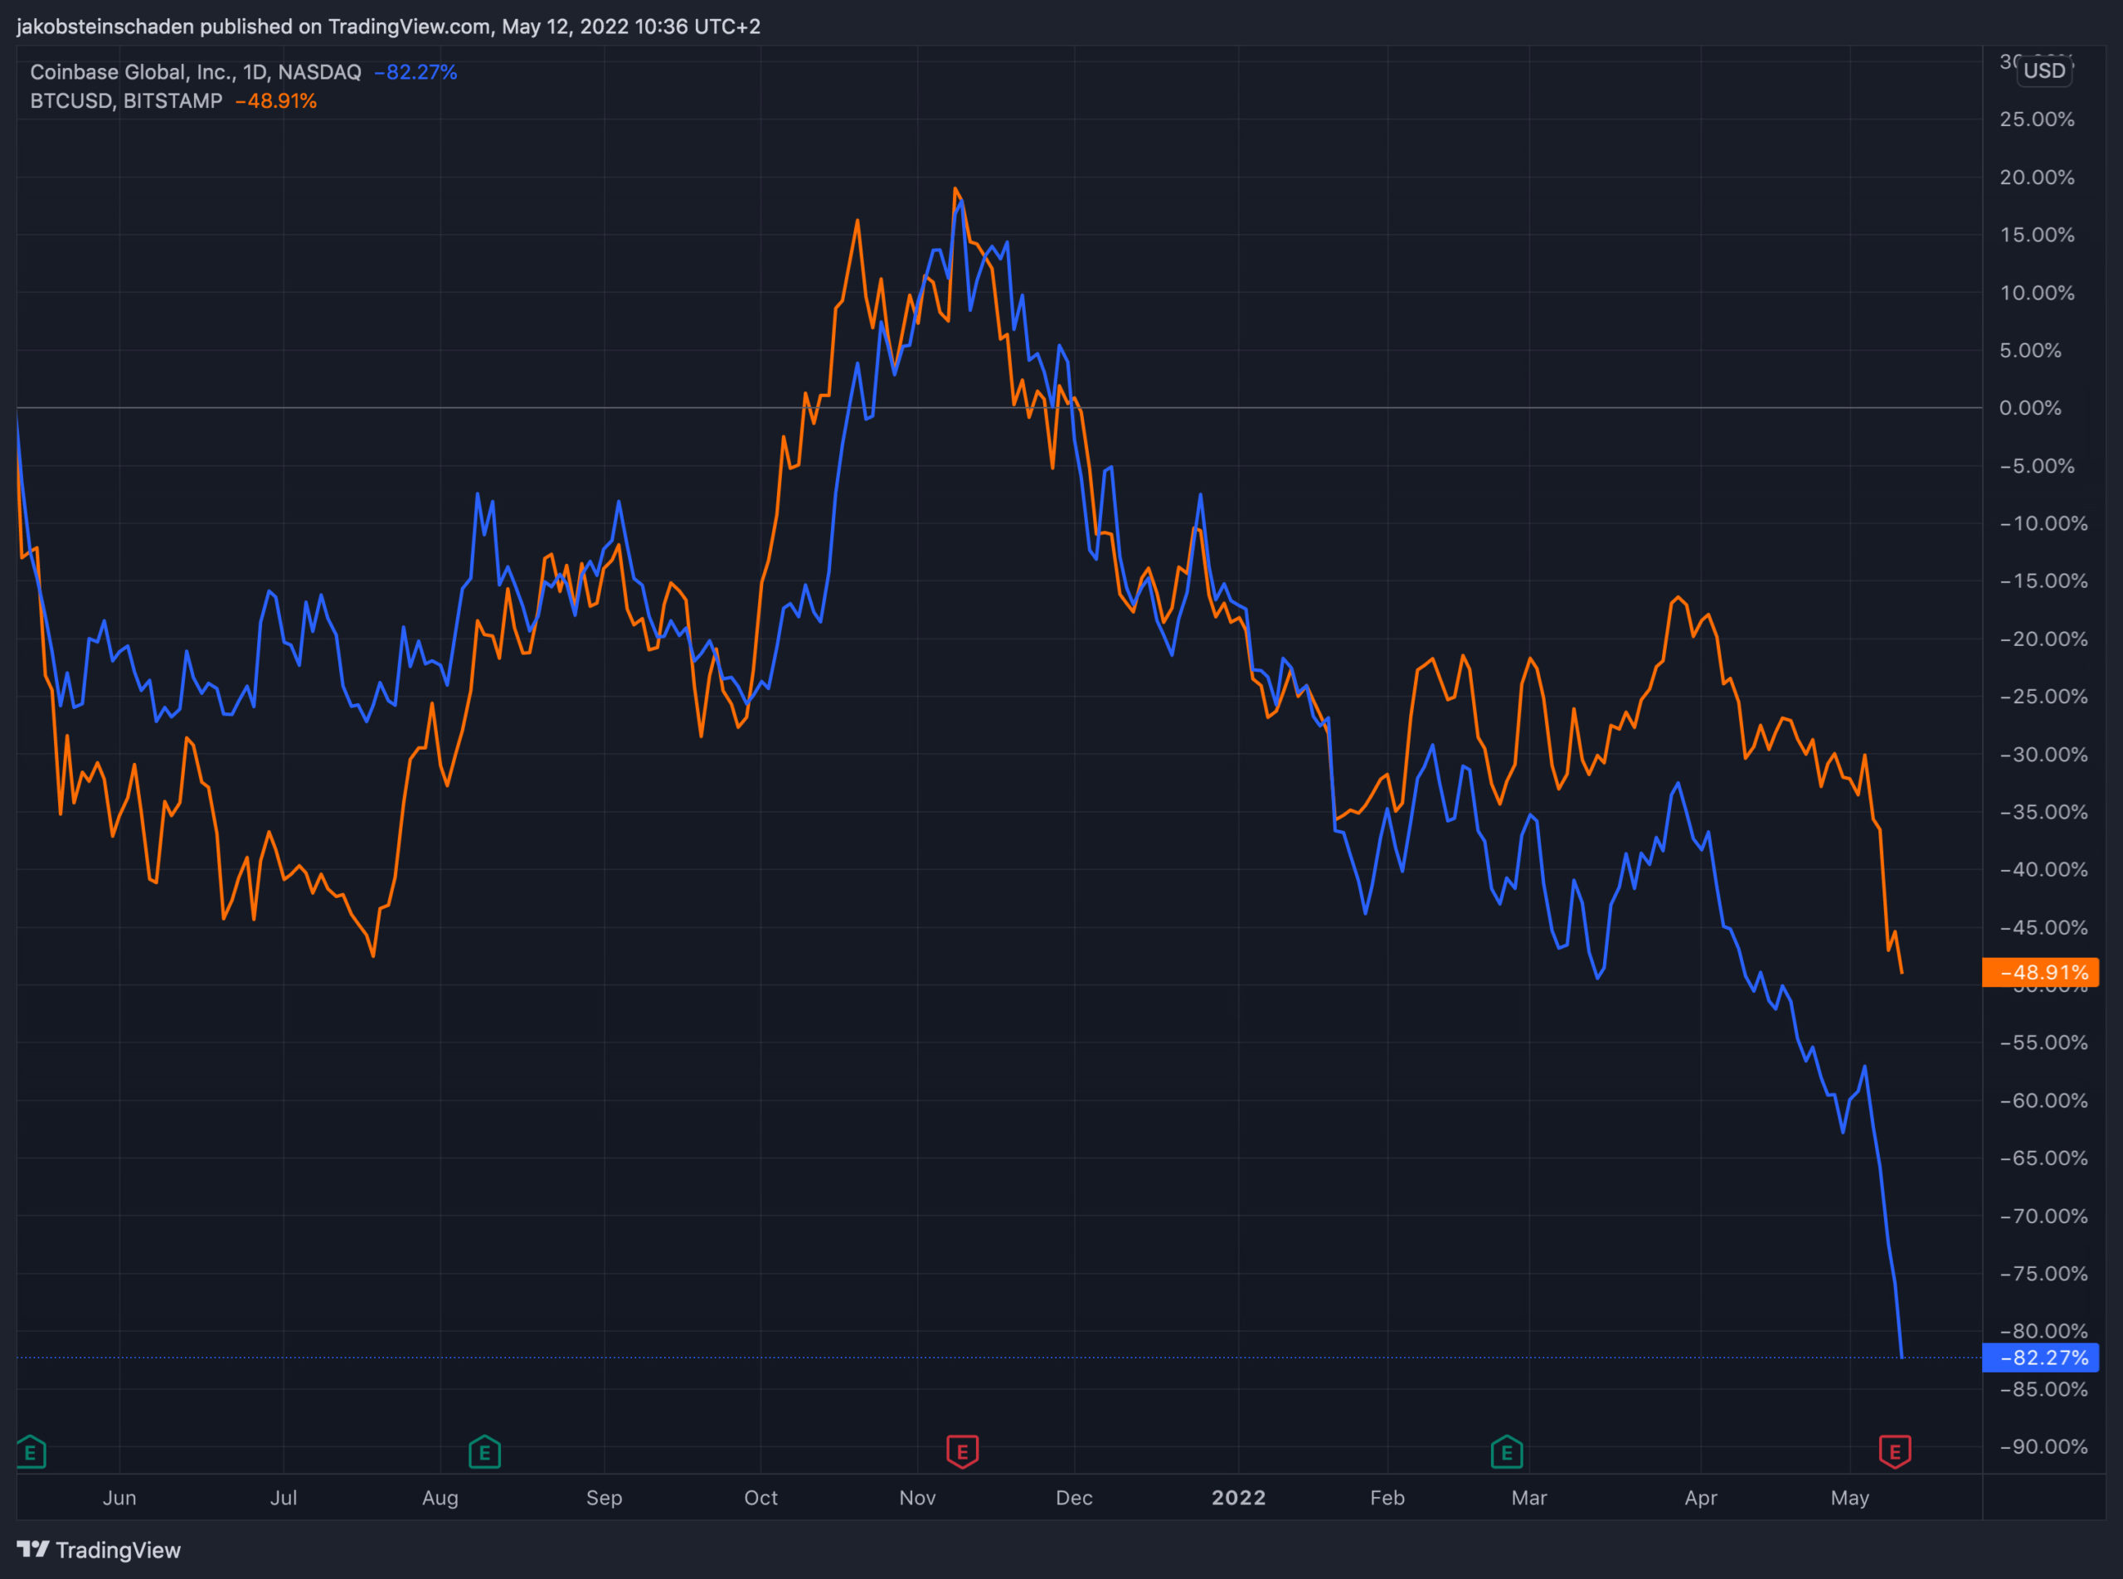Click the Aug label on time axis
The image size is (2123, 1579).
click(x=440, y=1498)
